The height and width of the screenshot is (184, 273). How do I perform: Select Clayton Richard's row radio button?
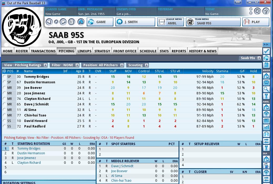tap(4, 99)
